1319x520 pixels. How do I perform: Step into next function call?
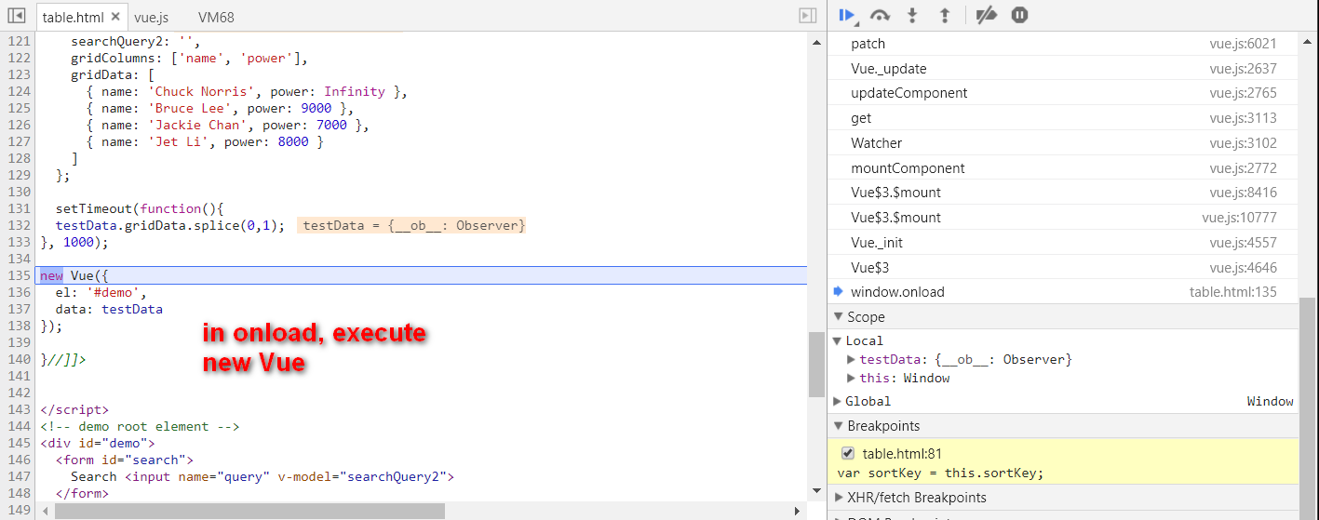[x=912, y=15]
